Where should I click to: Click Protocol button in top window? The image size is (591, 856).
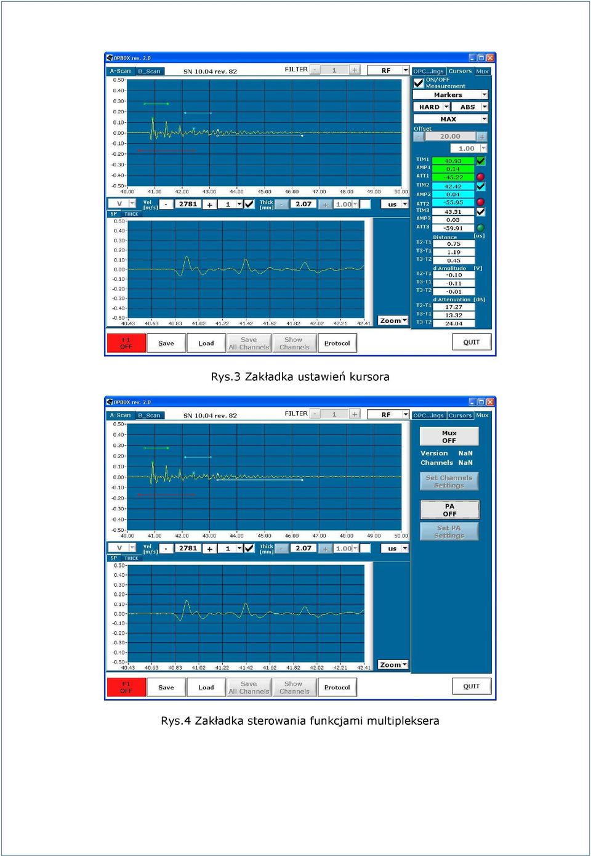[x=337, y=343]
